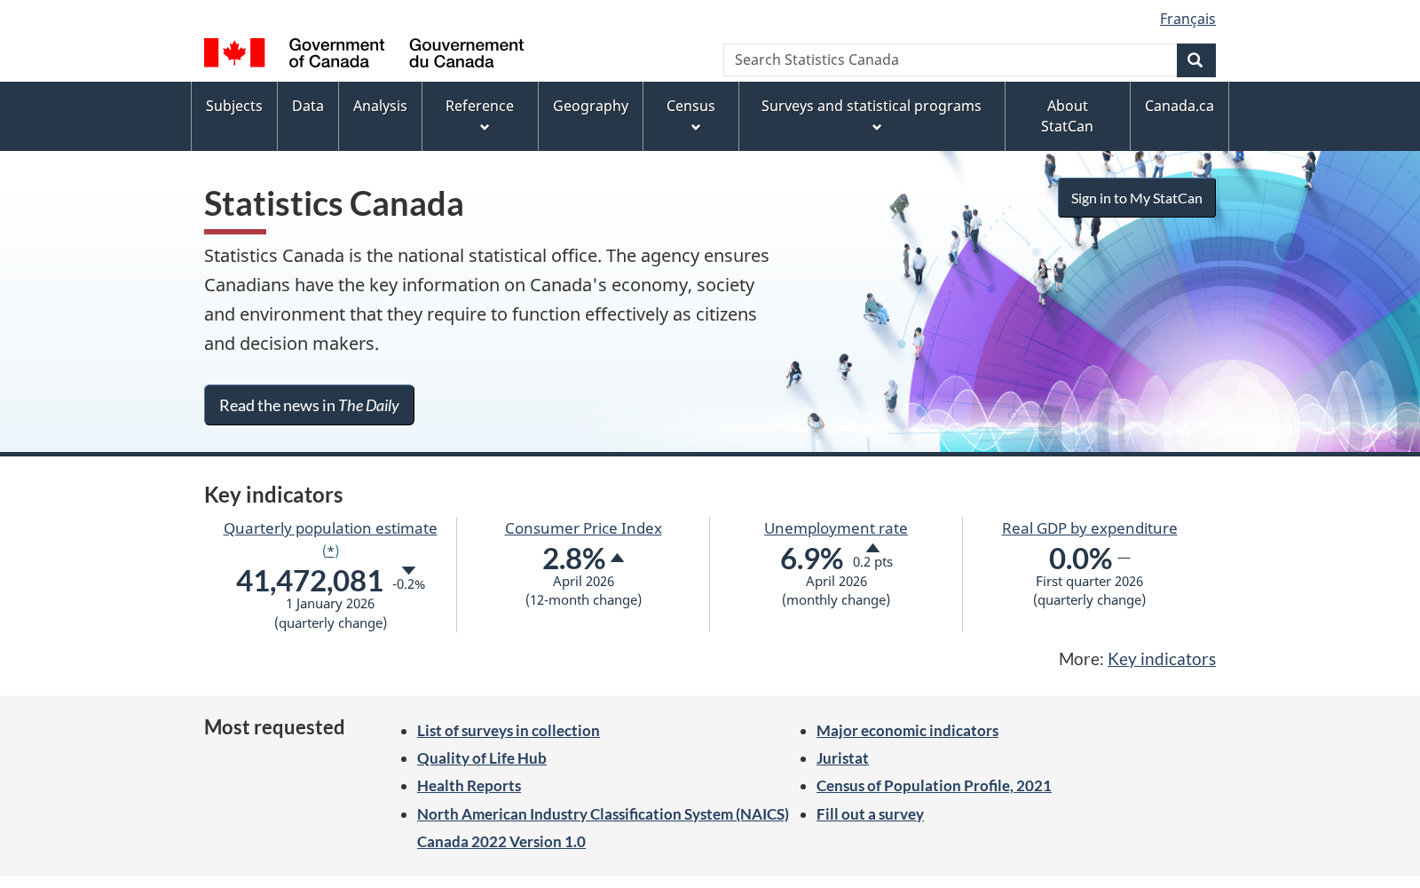This screenshot has height=888, width=1420.
Task: Open Census of Population Profile, 2021
Action: click(x=934, y=786)
